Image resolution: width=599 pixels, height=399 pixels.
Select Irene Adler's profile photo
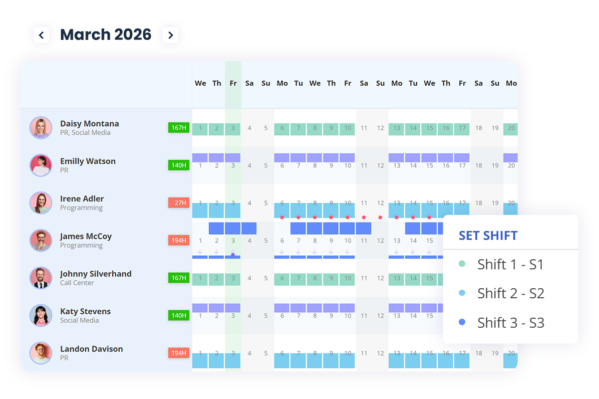click(x=40, y=203)
